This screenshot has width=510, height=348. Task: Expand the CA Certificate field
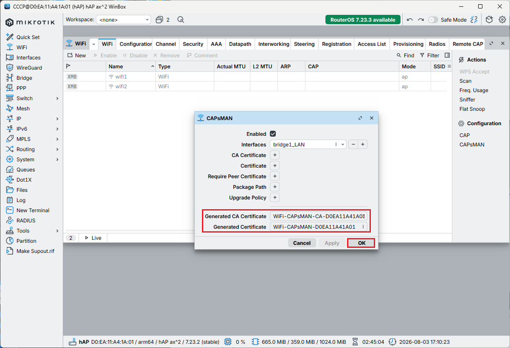(275, 155)
